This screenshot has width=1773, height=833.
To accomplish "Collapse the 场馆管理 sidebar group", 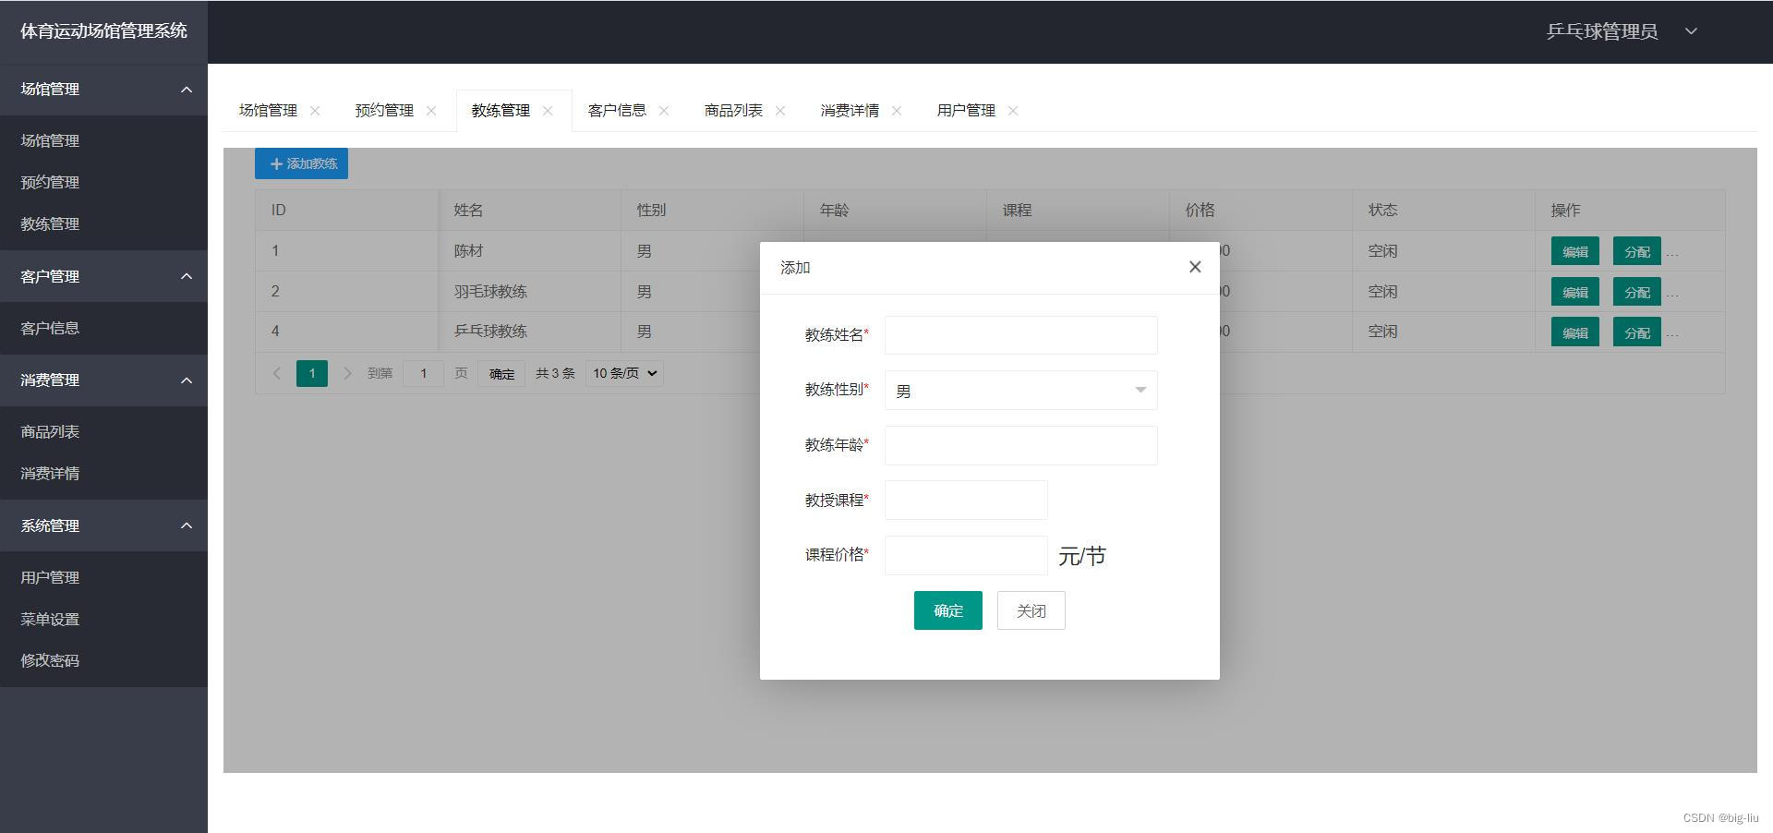I will [187, 90].
